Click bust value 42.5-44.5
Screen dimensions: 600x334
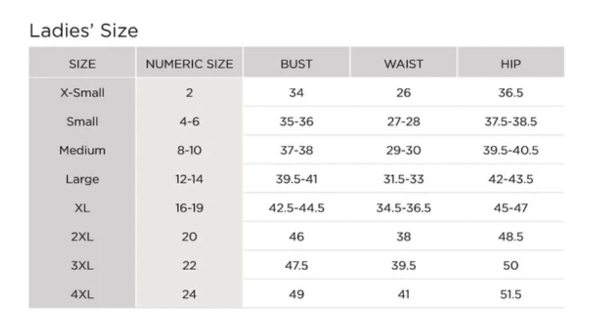click(x=296, y=208)
